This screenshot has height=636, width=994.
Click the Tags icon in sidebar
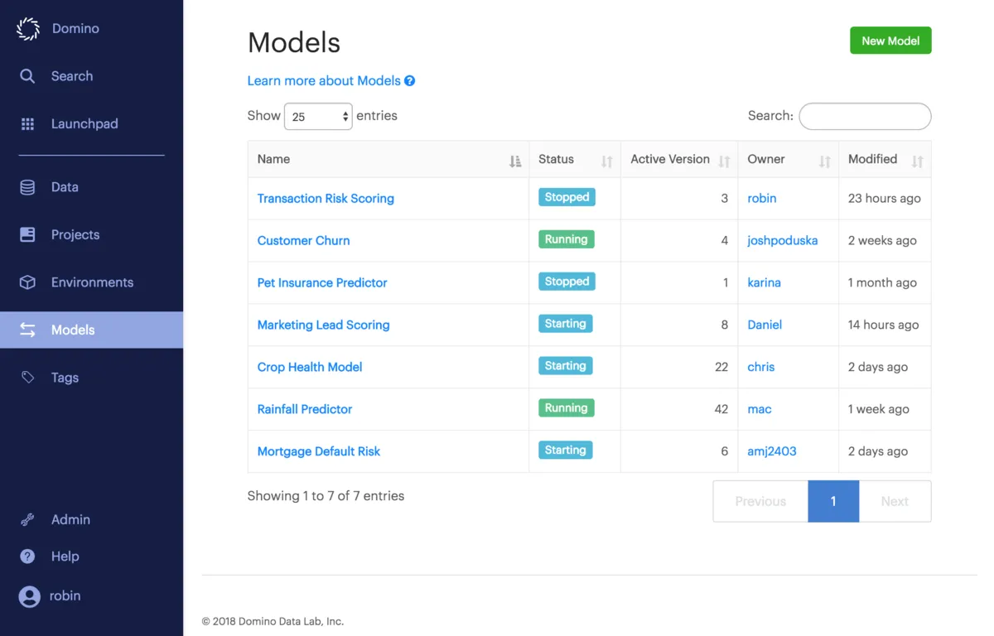(27, 378)
